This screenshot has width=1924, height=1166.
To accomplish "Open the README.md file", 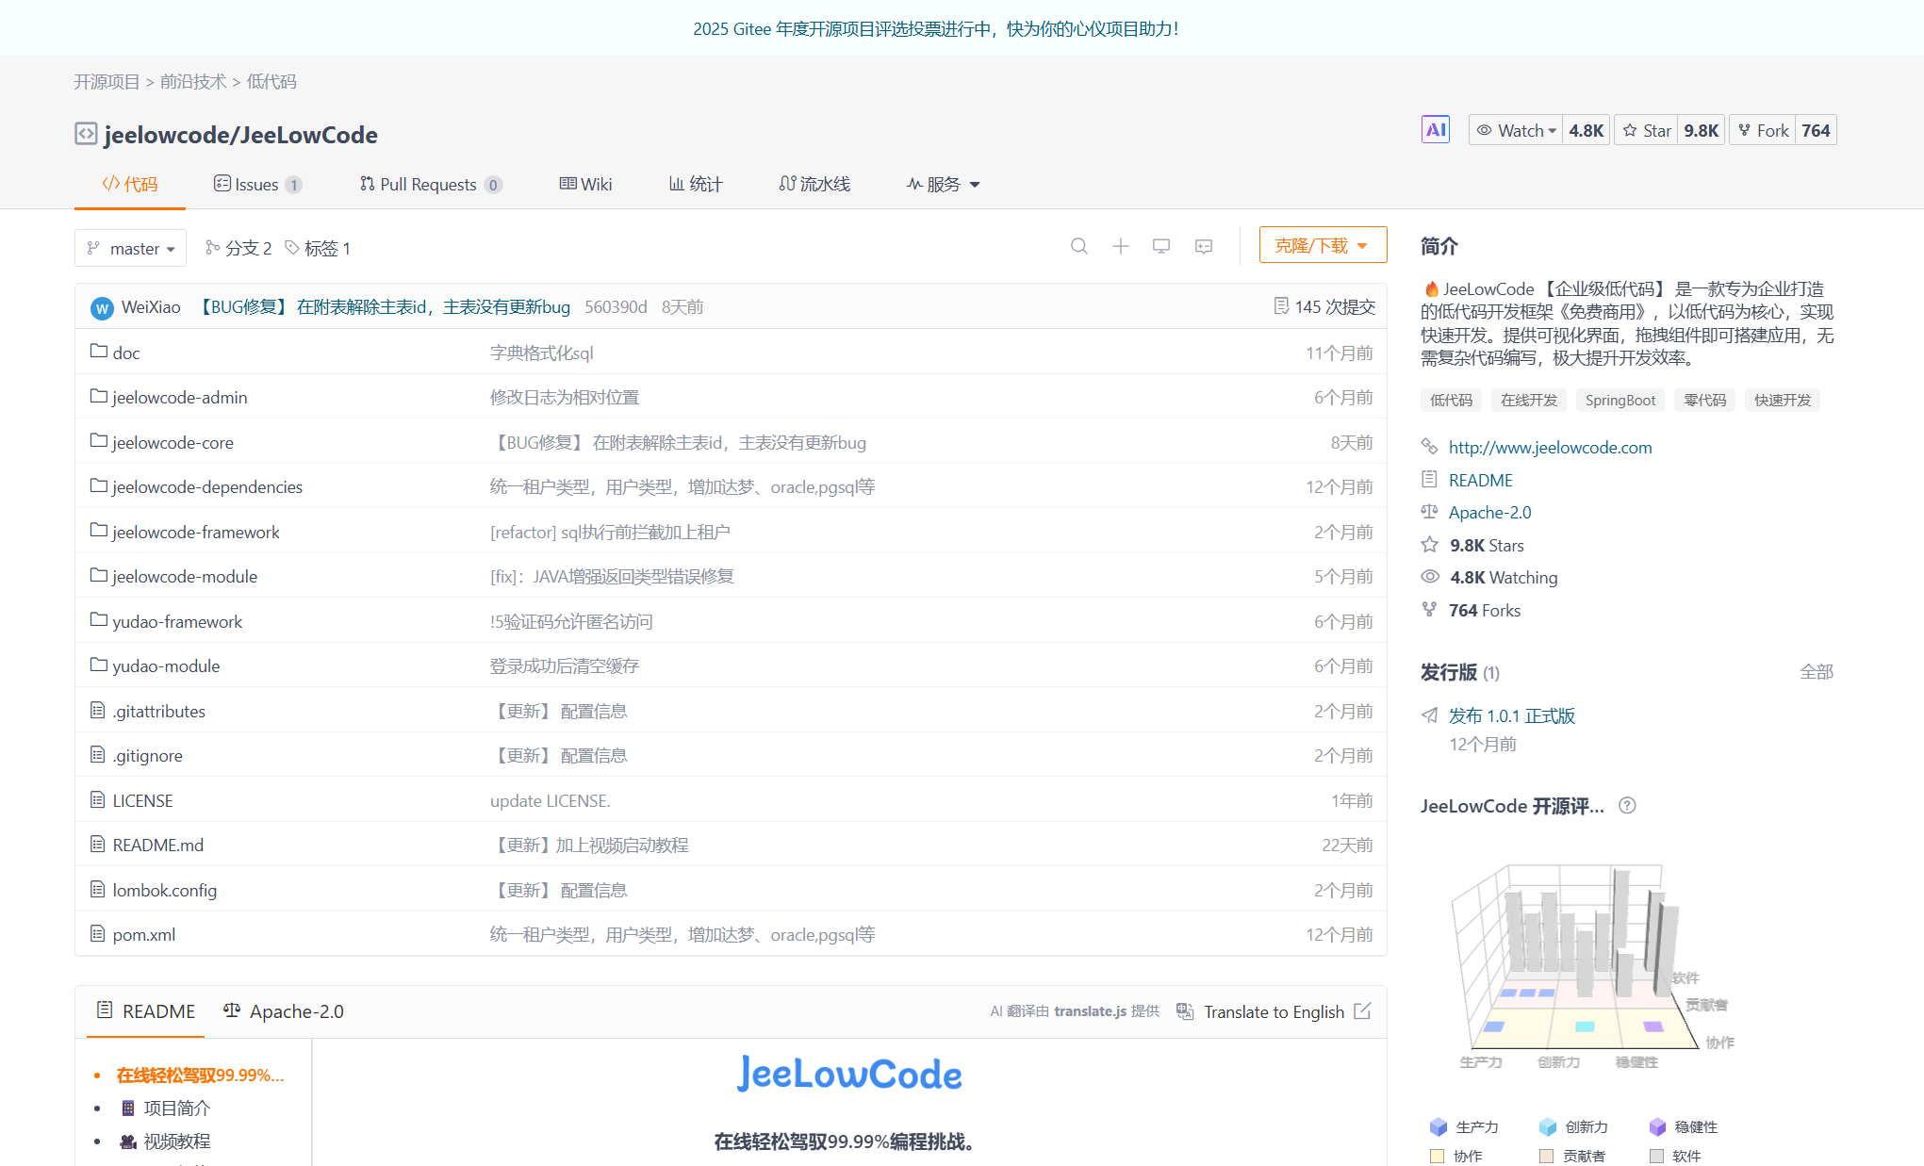I will click(x=156, y=845).
